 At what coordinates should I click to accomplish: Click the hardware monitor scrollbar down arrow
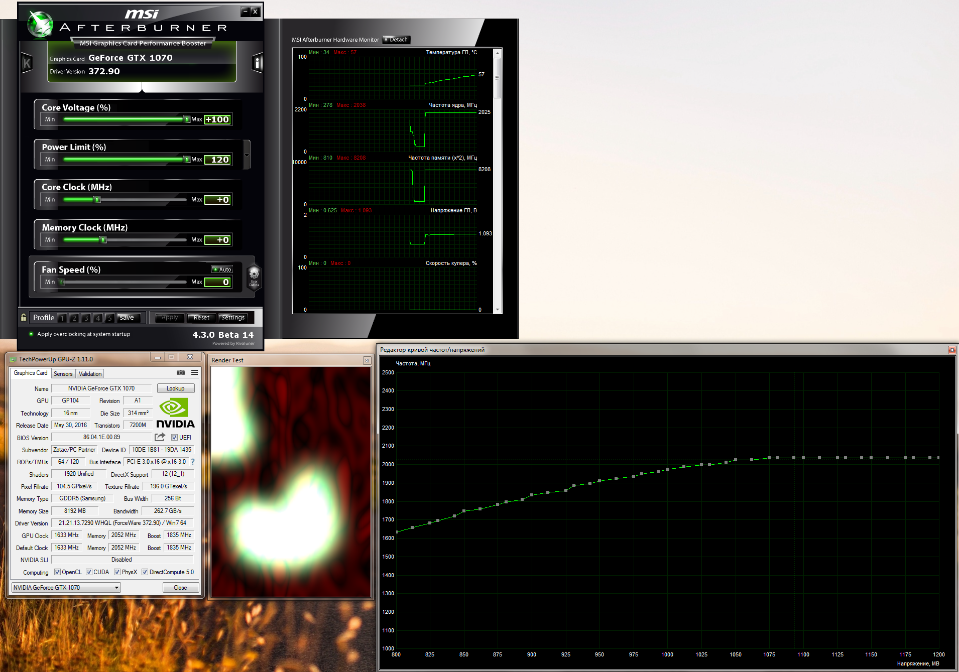point(498,310)
